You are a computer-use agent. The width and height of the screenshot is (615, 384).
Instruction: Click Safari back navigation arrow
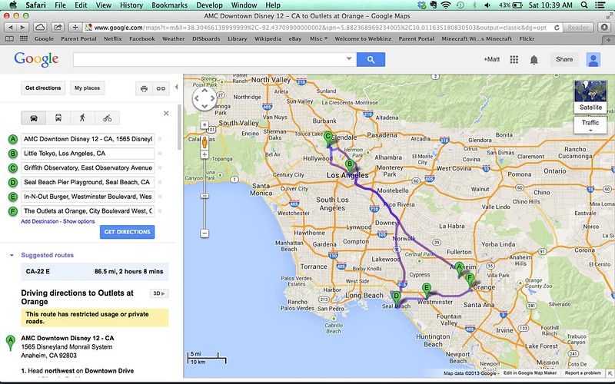(11, 28)
